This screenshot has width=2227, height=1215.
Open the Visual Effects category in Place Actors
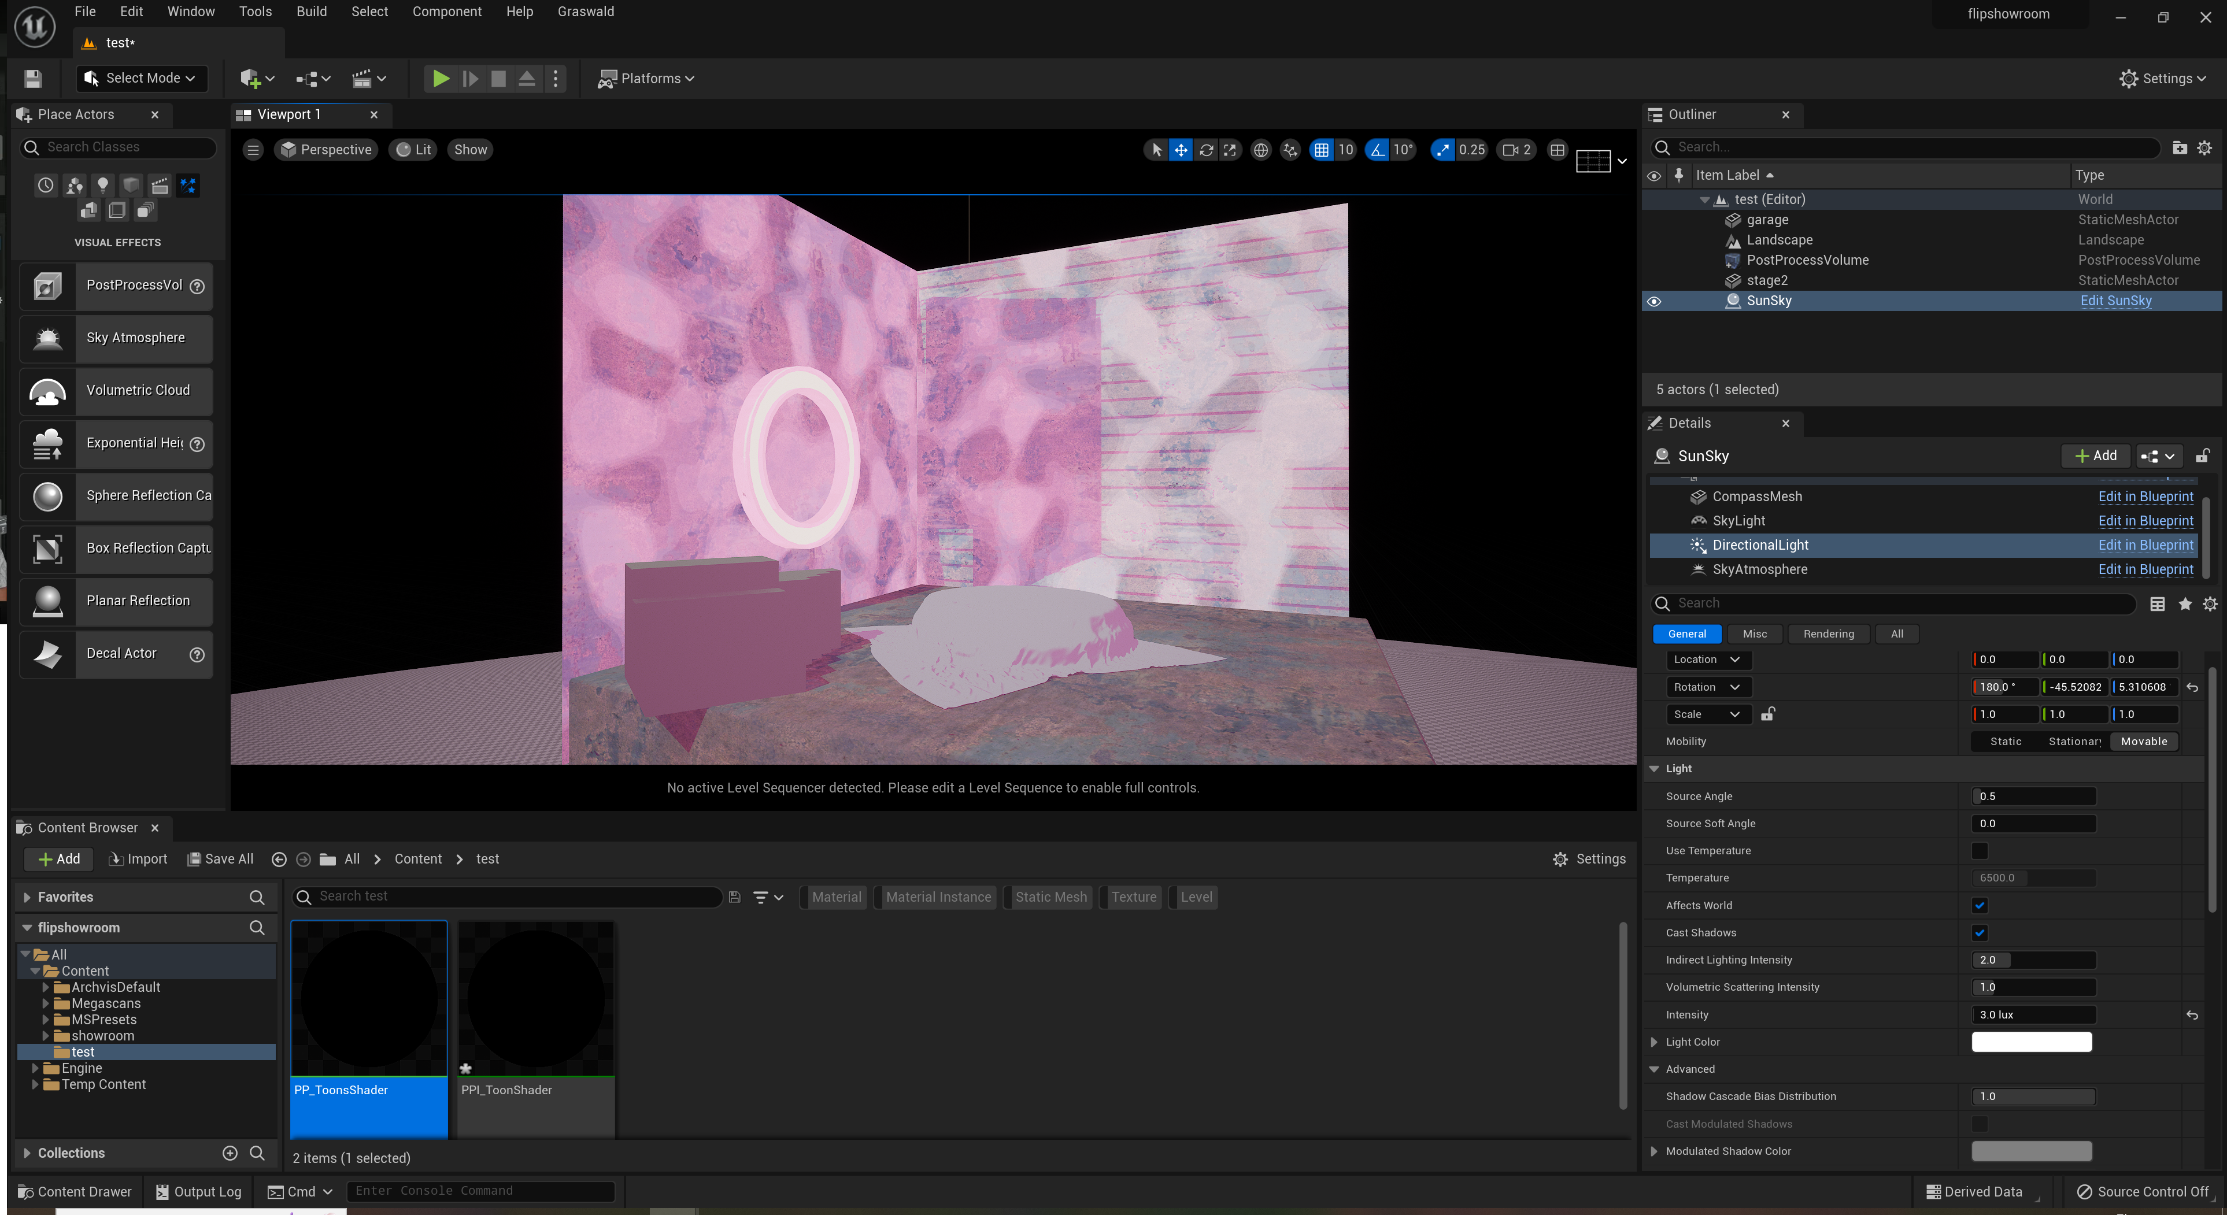188,185
